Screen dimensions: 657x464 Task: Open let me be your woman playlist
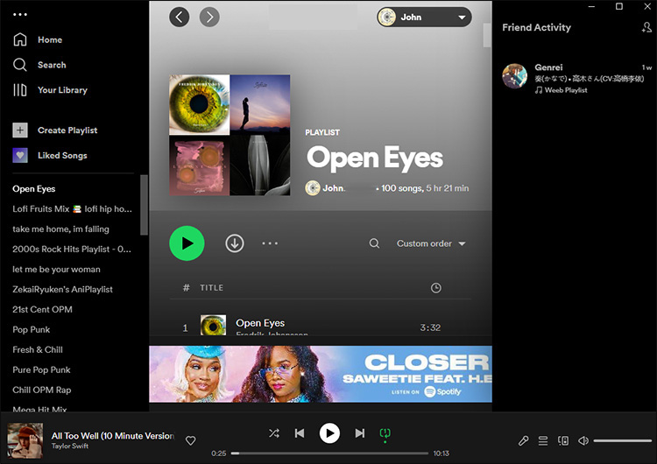click(56, 270)
